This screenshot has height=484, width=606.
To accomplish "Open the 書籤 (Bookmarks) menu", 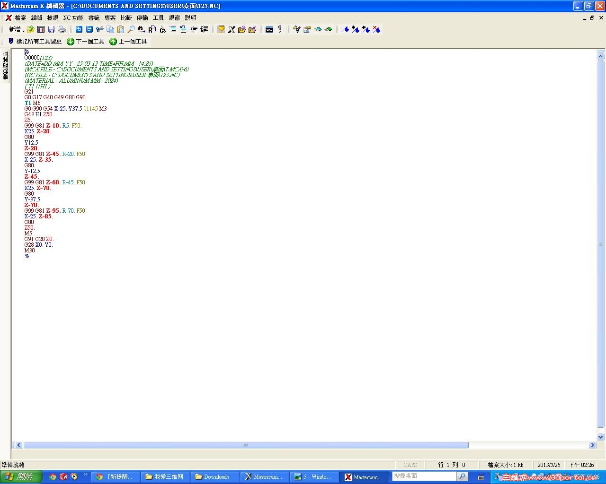I will pos(94,18).
